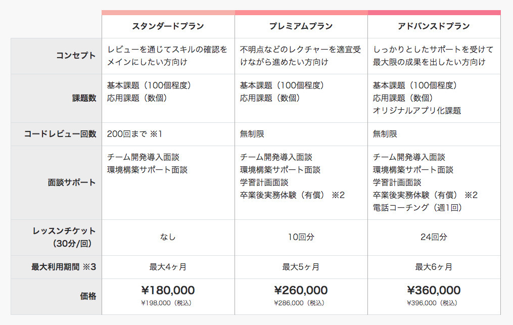
Task: Click the ¥180,000 standard plan price
Action: 168,290
